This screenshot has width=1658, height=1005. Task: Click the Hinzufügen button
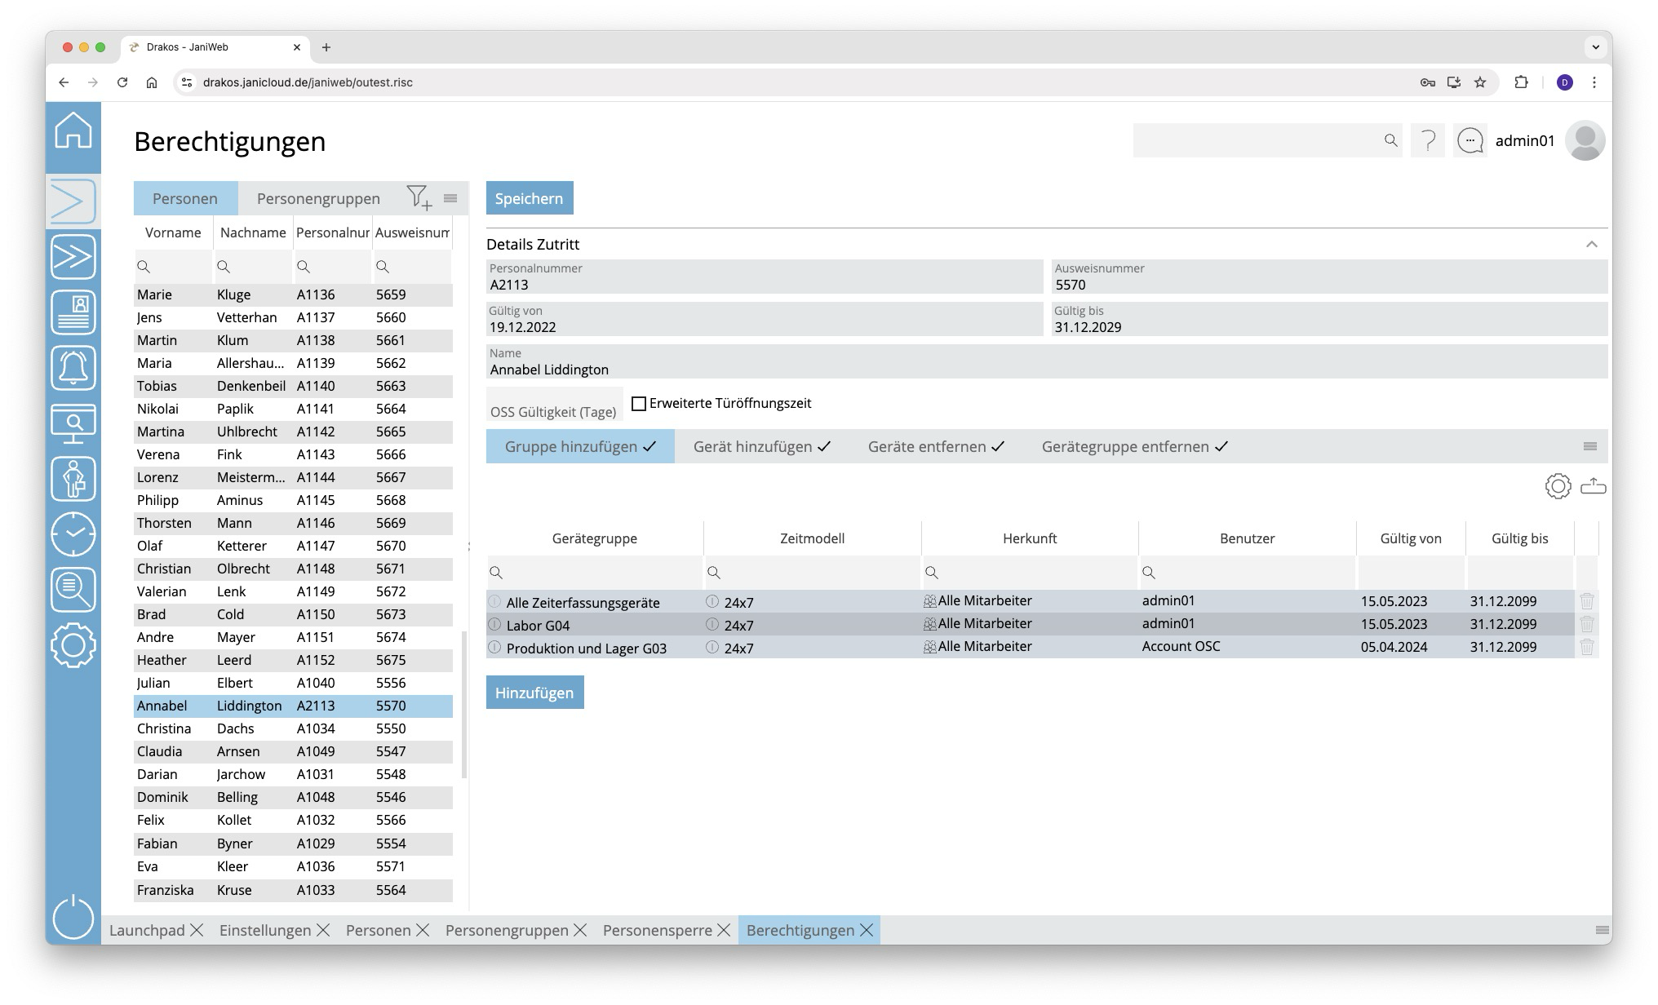point(534,693)
